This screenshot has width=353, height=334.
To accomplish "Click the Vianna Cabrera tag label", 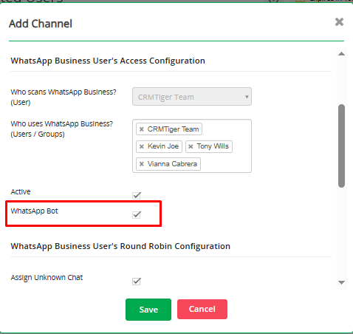I will coord(172,164).
